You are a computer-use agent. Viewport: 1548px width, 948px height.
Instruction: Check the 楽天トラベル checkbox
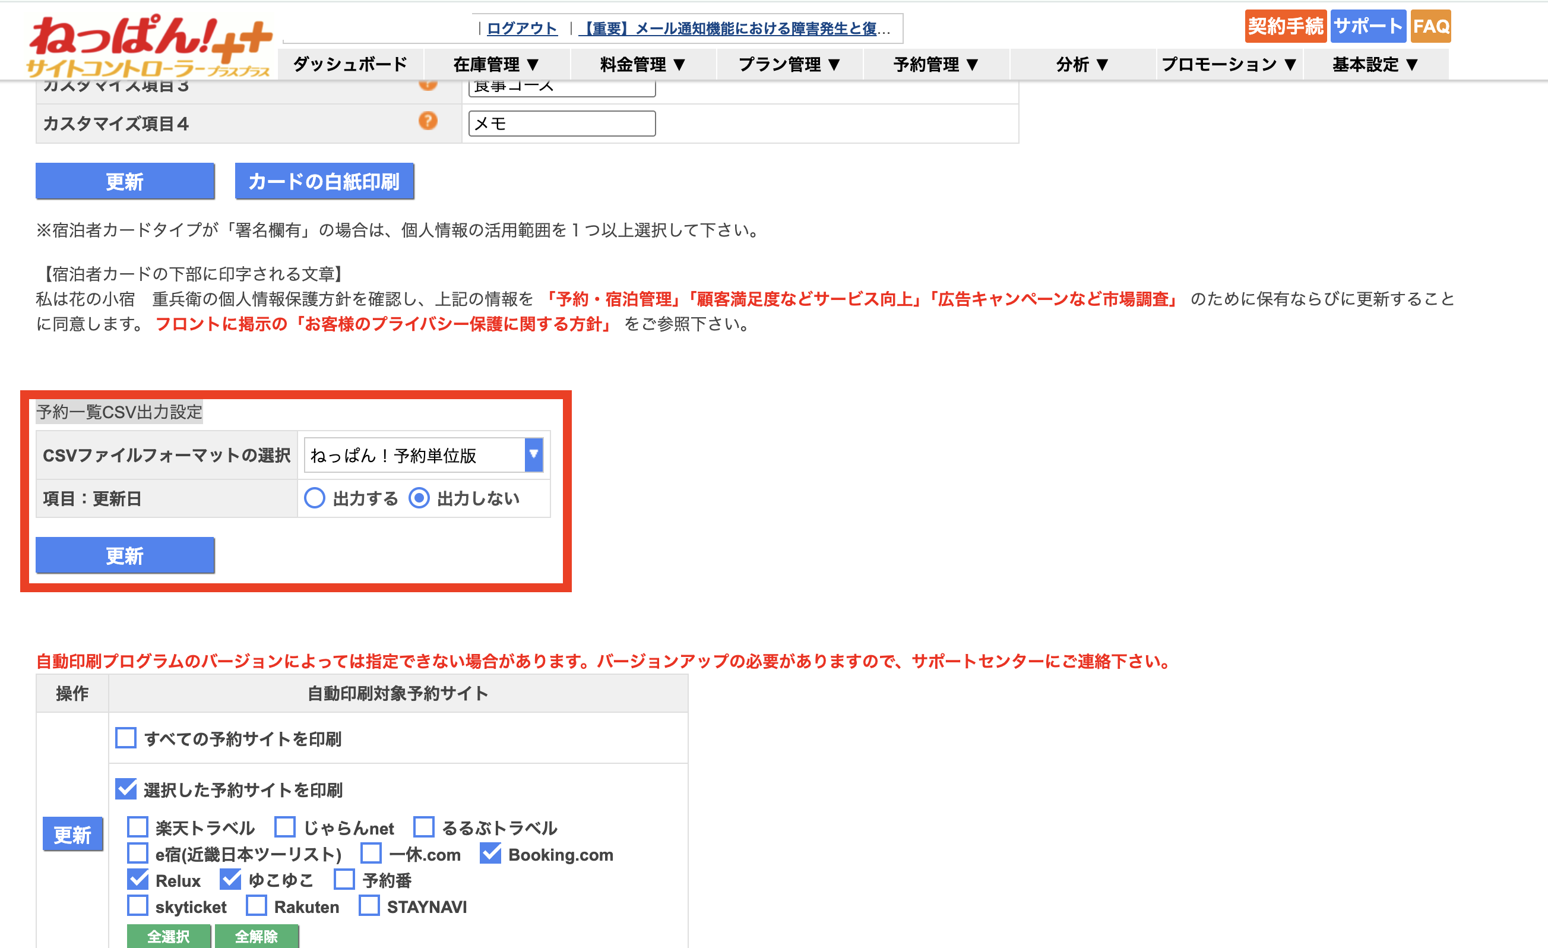(x=138, y=827)
